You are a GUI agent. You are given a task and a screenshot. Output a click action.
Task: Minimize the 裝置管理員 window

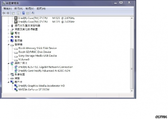(115, 3)
